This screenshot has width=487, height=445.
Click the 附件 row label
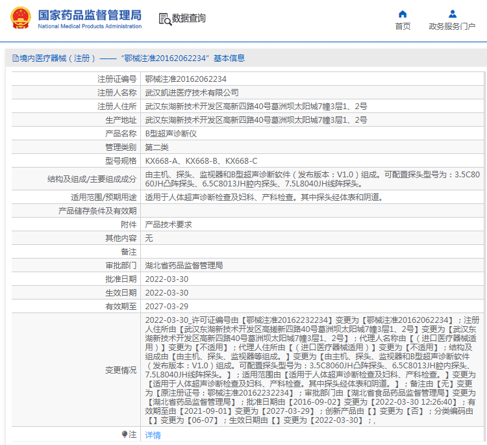pyautogui.click(x=129, y=225)
